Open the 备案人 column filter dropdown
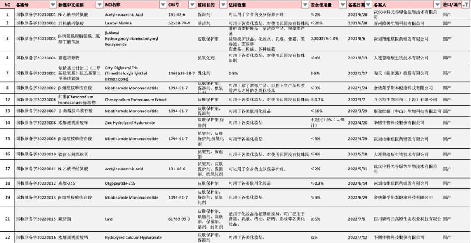Viewport: 471px width, 243px height. coord(437,4)
